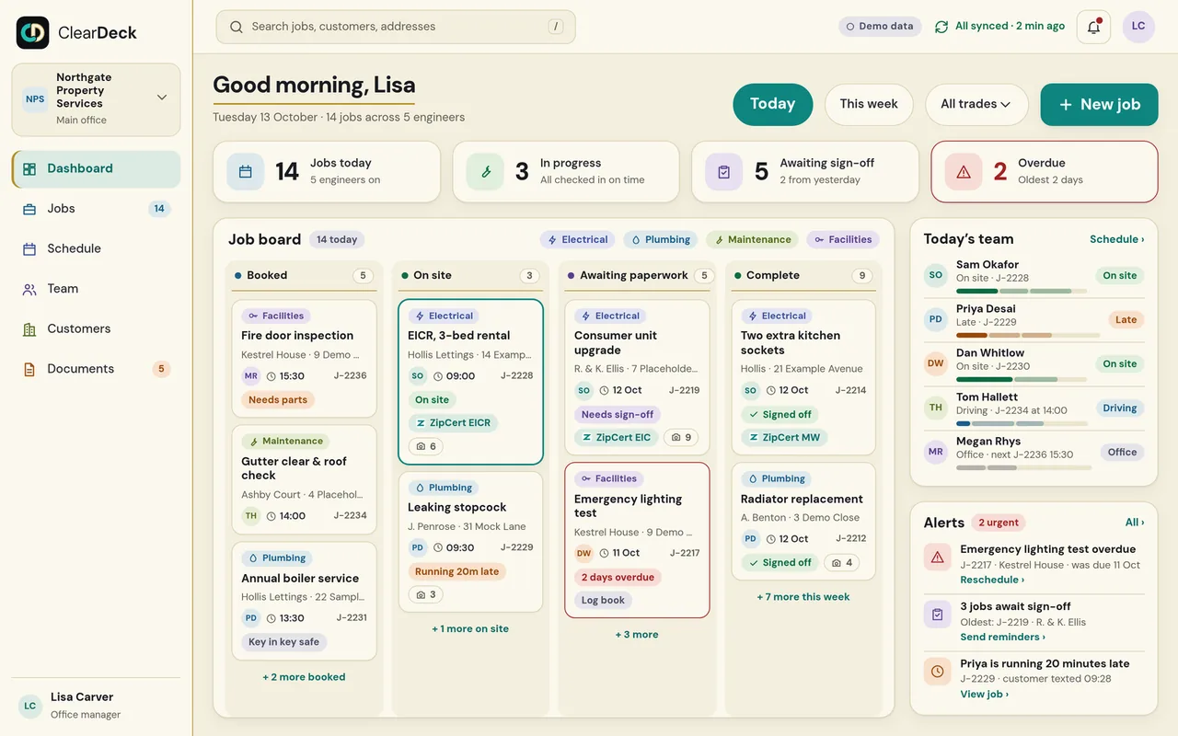Open photos count on EICR 3-bed rental card
The width and height of the screenshot is (1178, 736).
(x=427, y=446)
